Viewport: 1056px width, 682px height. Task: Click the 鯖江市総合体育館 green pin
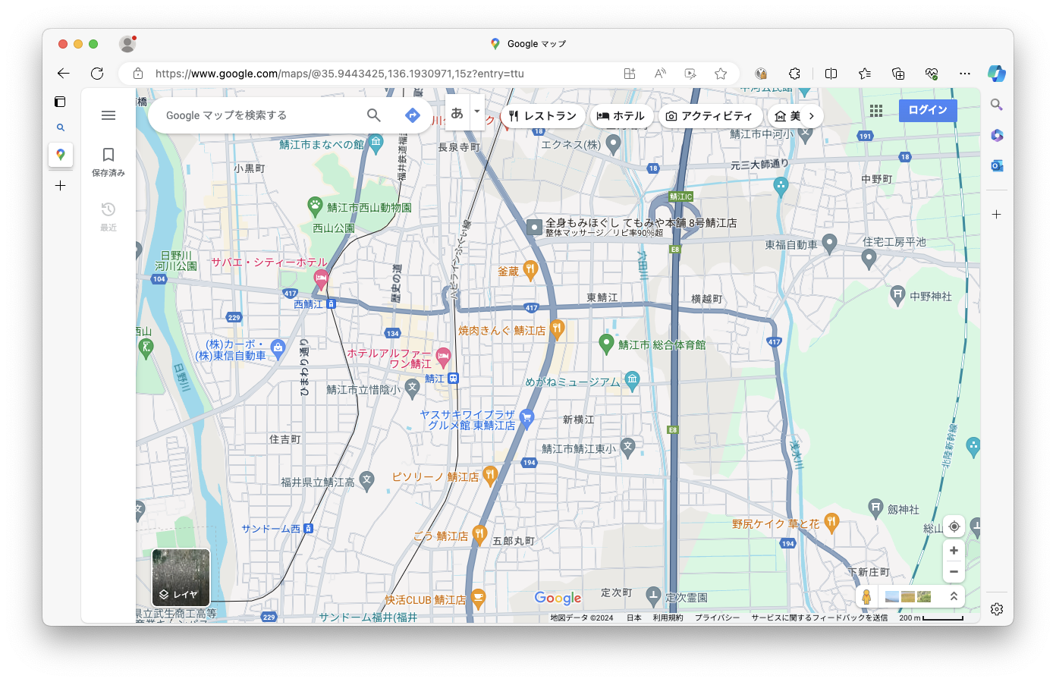tap(606, 343)
